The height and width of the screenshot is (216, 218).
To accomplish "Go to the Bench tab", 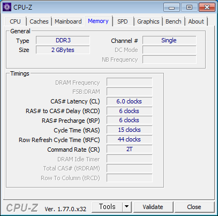I will 174,21.
